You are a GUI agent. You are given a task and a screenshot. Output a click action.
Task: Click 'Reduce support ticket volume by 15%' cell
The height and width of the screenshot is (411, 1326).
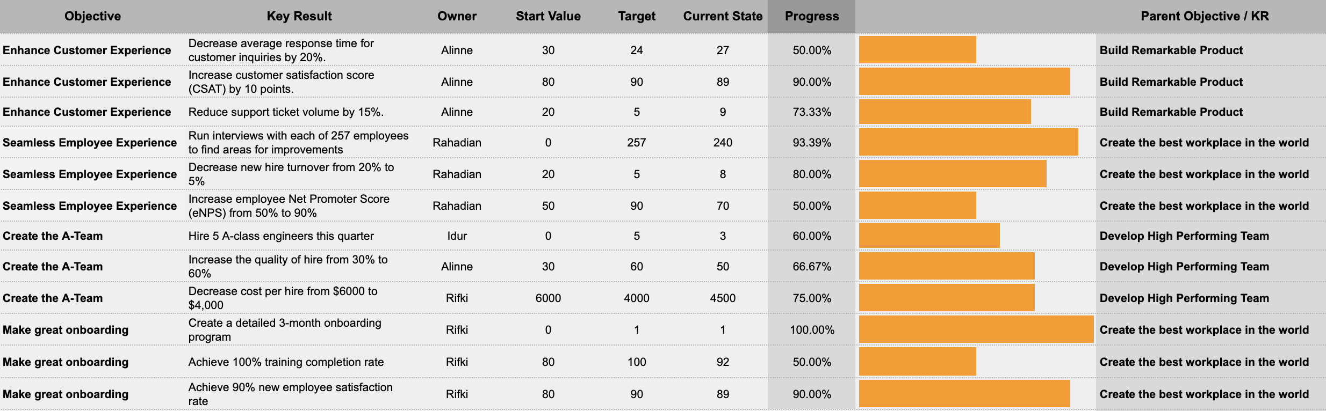click(x=286, y=112)
